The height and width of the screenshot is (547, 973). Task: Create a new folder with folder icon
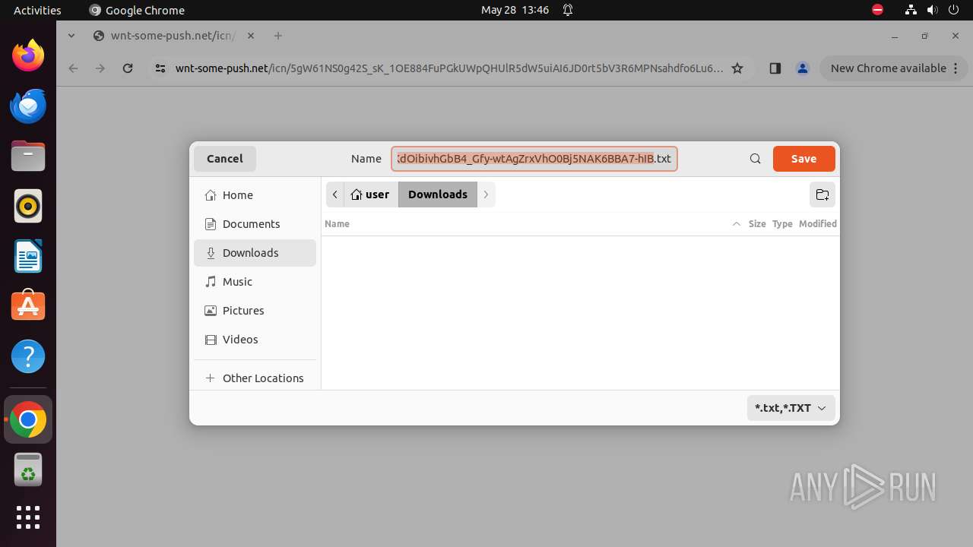click(822, 194)
